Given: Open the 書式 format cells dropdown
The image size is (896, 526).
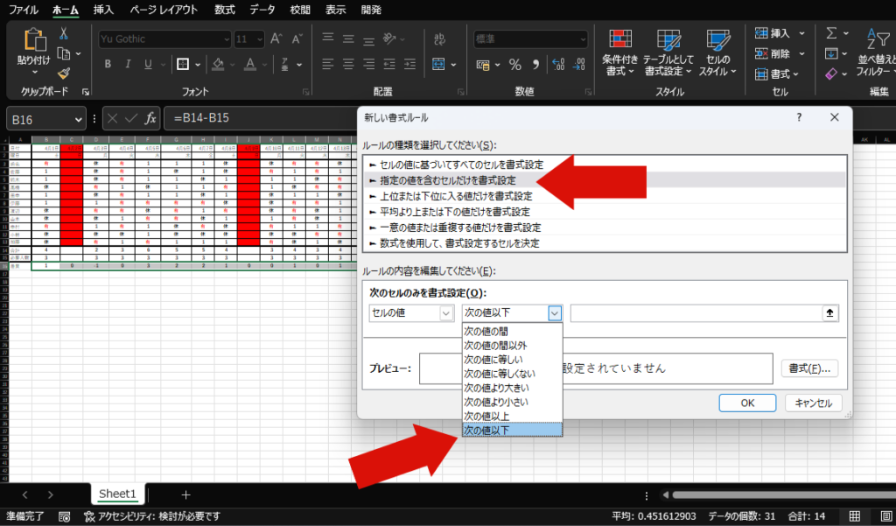Looking at the screenshot, I should pyautogui.click(x=775, y=74).
